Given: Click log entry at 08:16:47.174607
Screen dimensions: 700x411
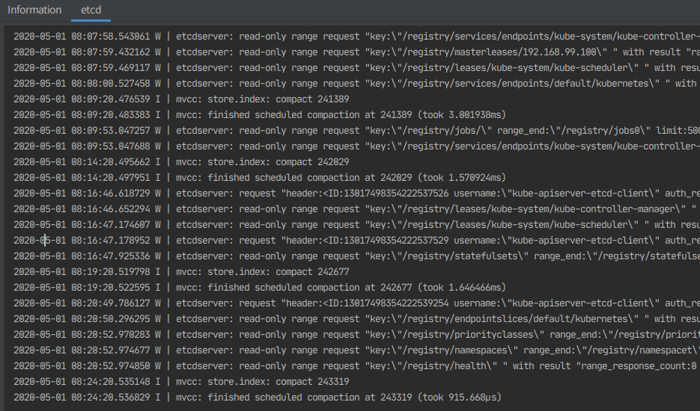Looking at the screenshot, I should coord(356,225).
